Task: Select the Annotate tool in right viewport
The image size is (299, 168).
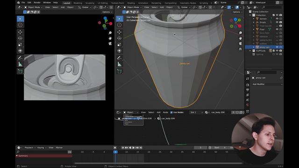Action: [120, 58]
